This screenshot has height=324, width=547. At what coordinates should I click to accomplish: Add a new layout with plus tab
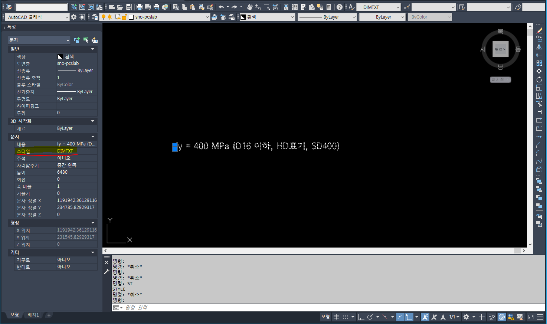(x=49, y=315)
